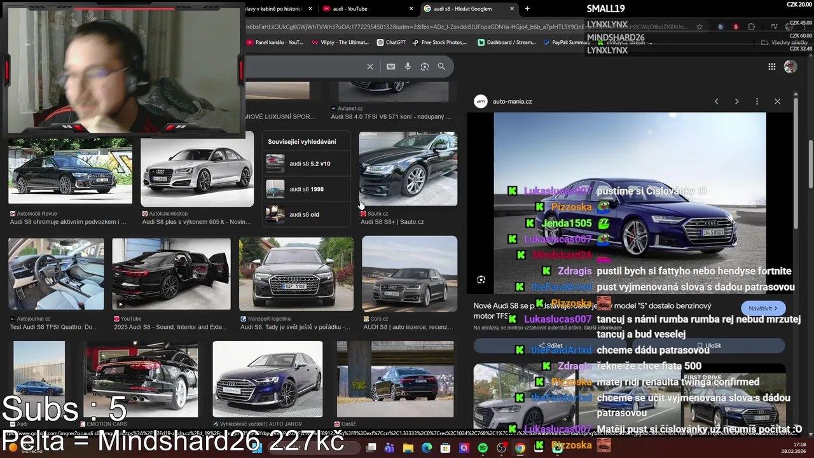The image size is (814, 458).
Task: Open Spotify from the taskbar
Action: [x=483, y=448]
